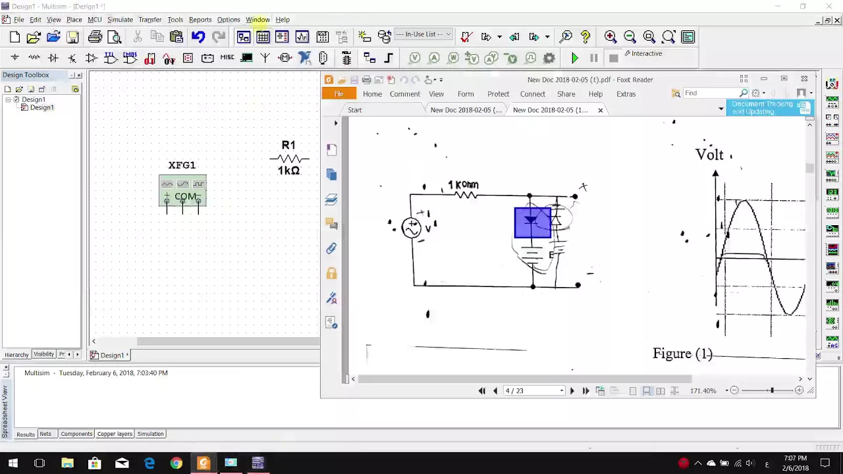Click the Zoom to area icon in Multisim

pyautogui.click(x=649, y=37)
